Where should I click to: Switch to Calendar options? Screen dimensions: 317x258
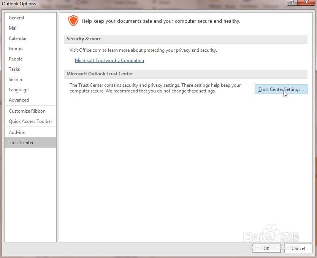tap(30, 38)
